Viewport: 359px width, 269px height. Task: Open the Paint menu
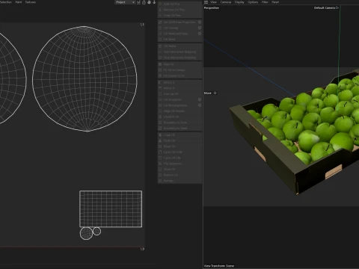19,2
